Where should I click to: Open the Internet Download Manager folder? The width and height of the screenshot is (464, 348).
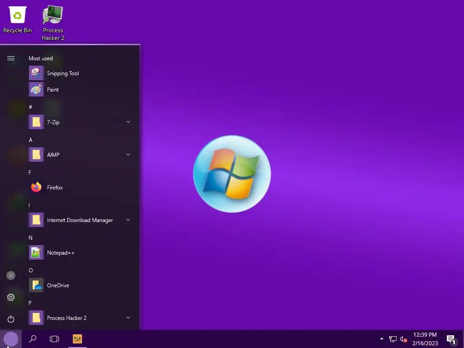(80, 220)
